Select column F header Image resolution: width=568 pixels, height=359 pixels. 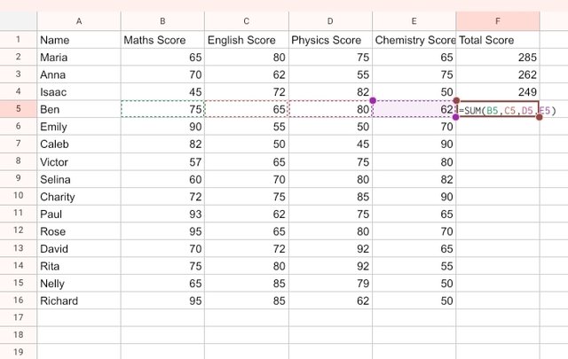(497, 21)
